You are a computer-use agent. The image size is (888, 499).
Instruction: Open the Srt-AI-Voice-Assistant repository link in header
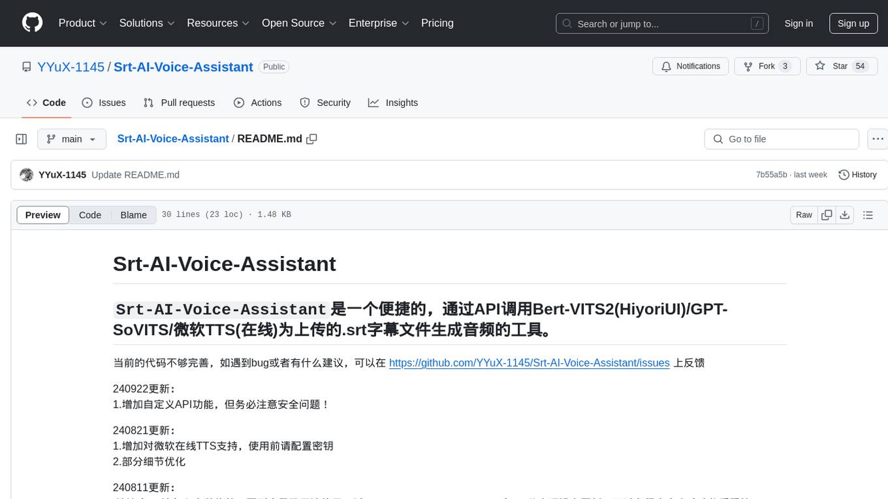tap(183, 67)
